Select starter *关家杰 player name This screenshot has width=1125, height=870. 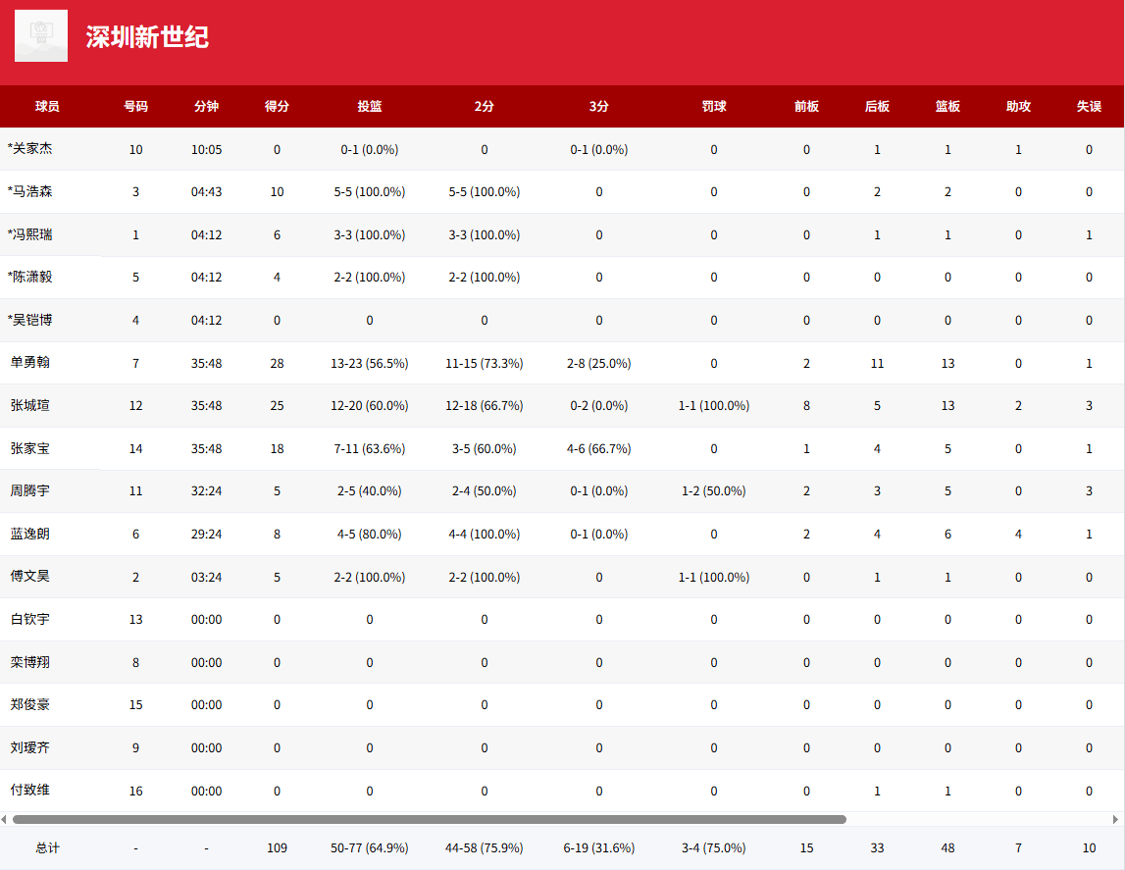tap(30, 149)
